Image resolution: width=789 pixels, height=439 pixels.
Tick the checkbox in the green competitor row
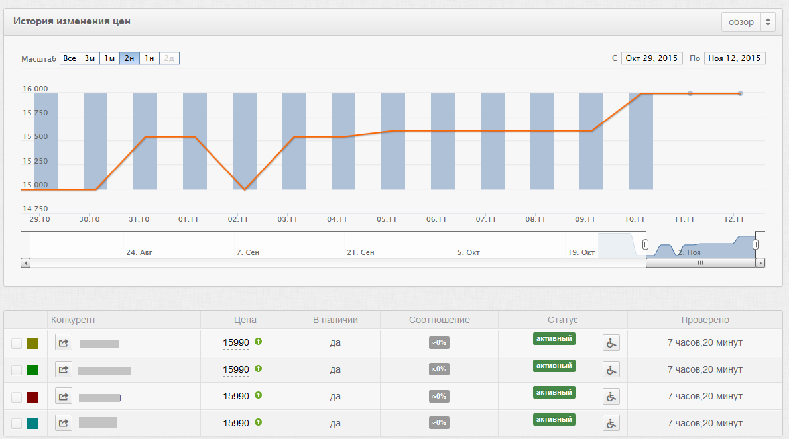pyautogui.click(x=17, y=370)
